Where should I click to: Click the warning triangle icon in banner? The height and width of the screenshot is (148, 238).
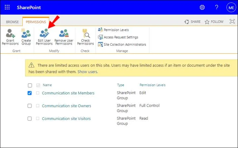tap(31, 65)
